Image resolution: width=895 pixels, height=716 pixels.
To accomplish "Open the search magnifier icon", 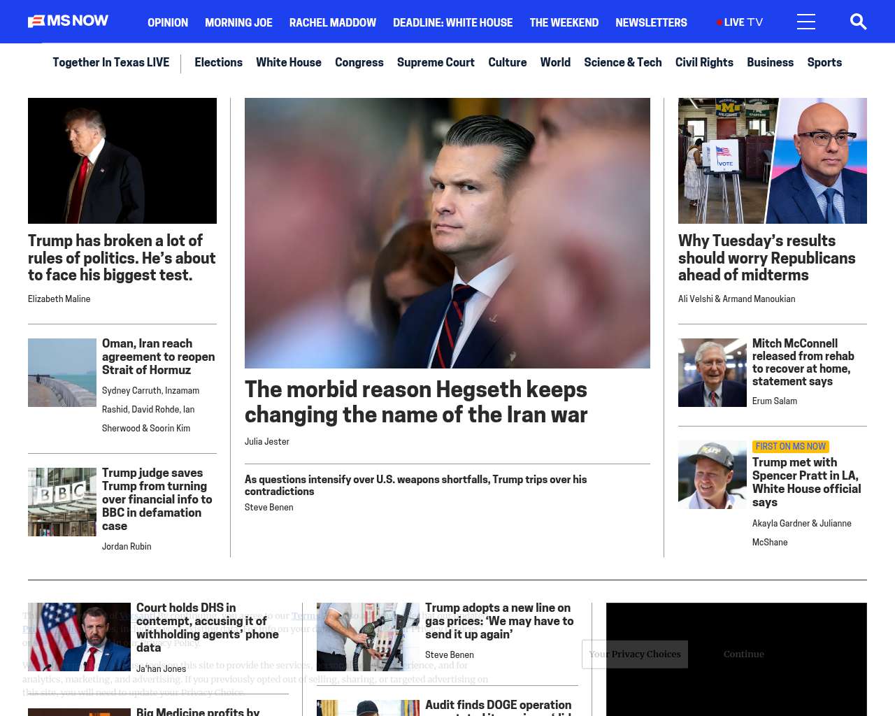I will pos(858,22).
